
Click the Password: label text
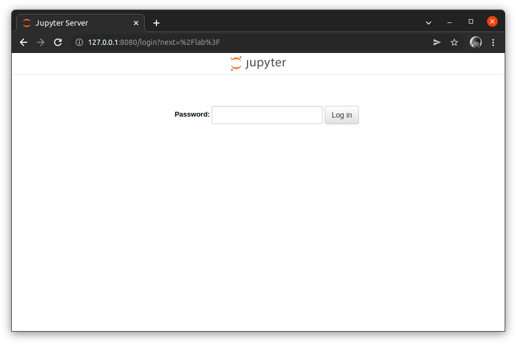pos(192,114)
